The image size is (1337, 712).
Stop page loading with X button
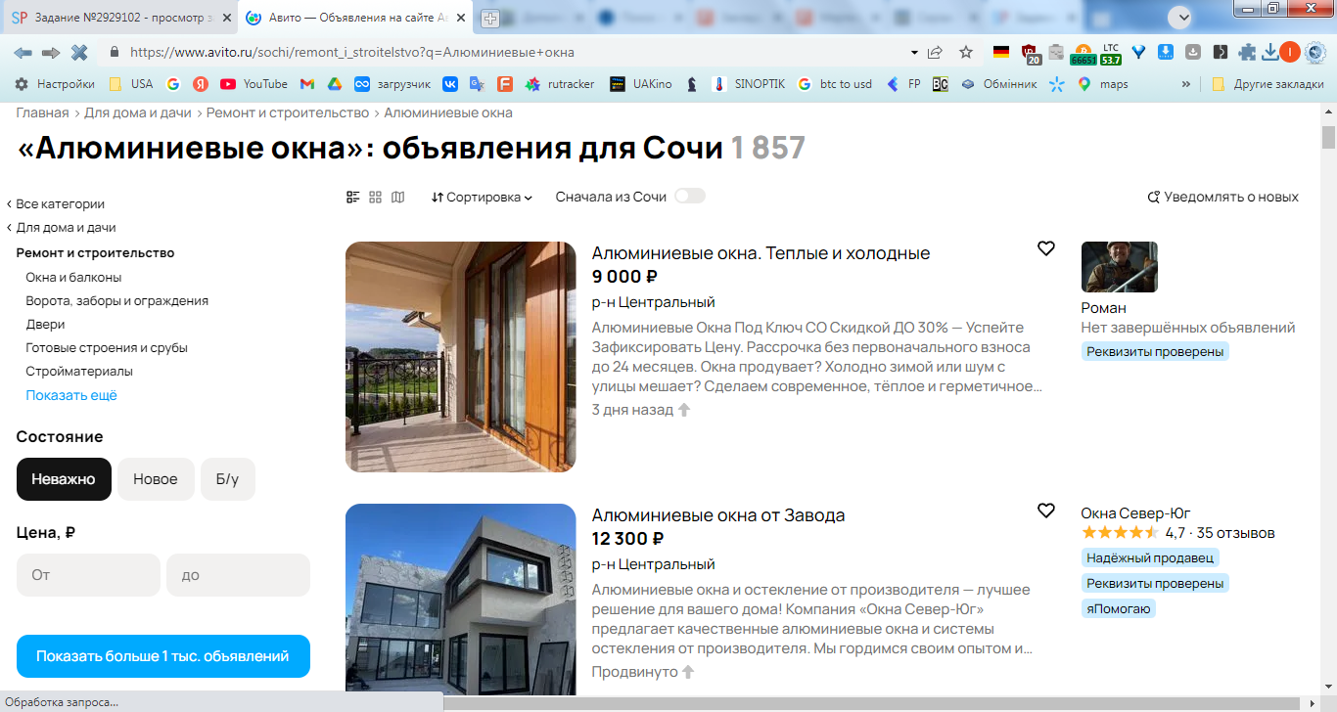(79, 52)
